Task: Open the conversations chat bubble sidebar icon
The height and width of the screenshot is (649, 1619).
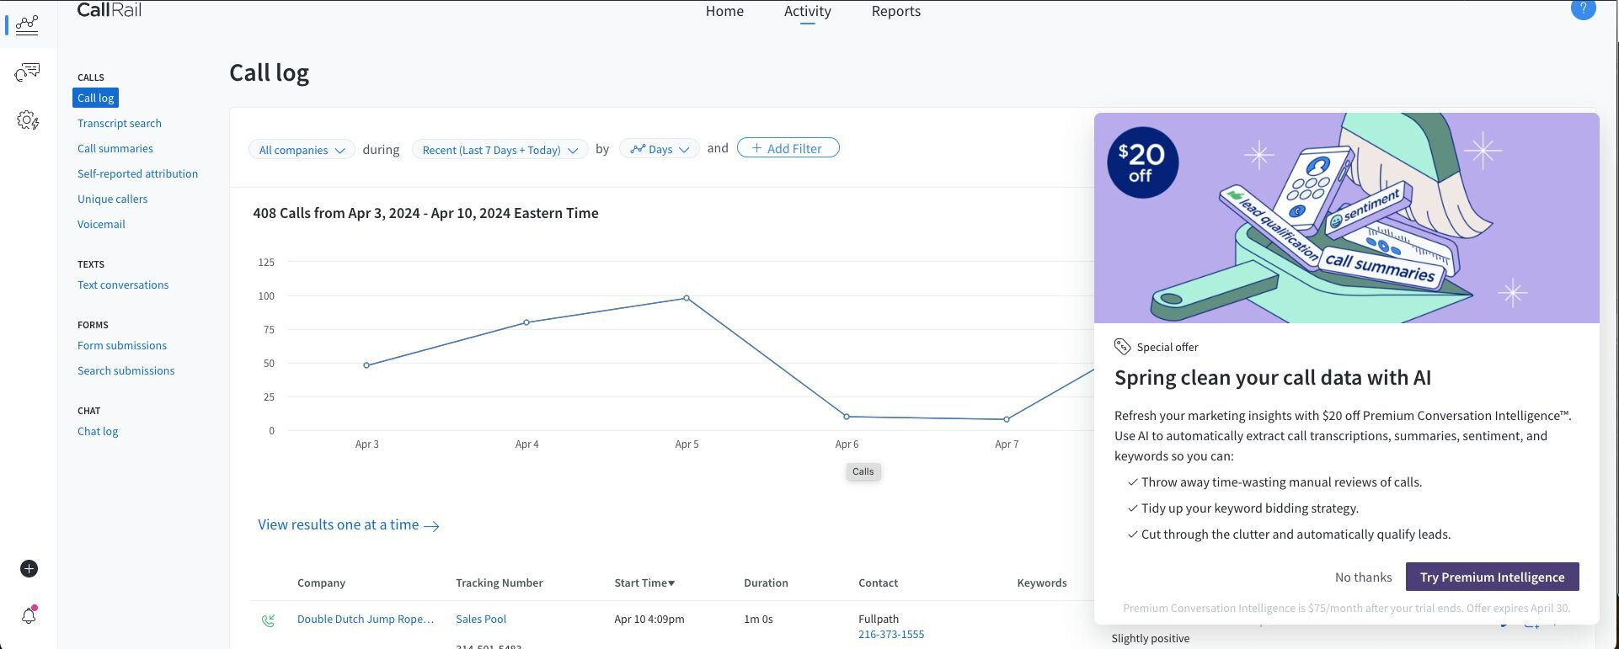Action: [x=27, y=72]
